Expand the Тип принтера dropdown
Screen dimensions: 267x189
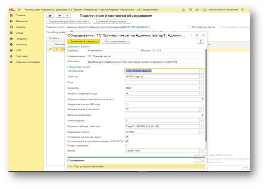point(201,71)
